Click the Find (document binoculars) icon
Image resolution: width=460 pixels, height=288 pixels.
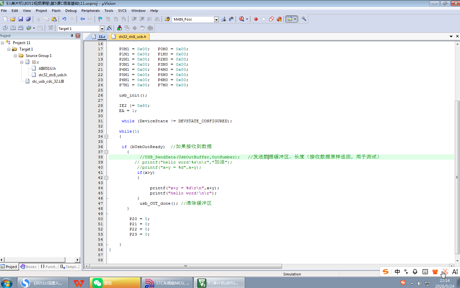224,19
